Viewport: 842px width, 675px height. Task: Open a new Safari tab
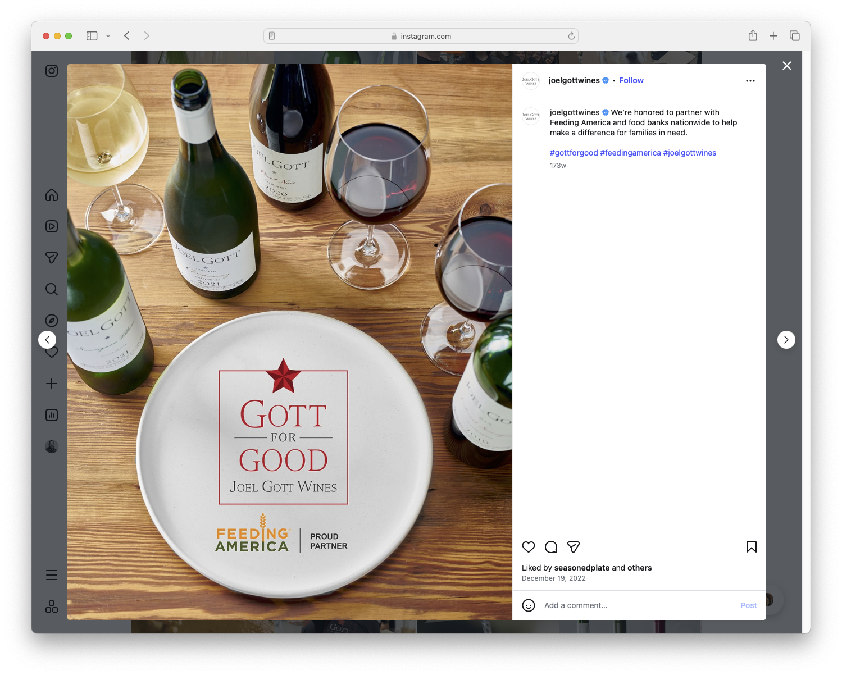(x=773, y=36)
